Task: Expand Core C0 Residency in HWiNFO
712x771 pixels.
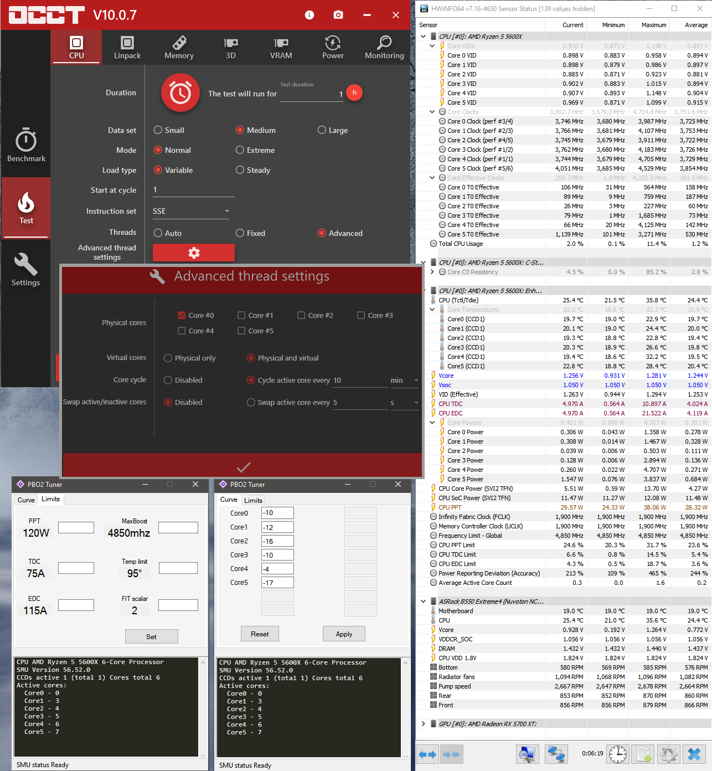Action: click(x=432, y=272)
